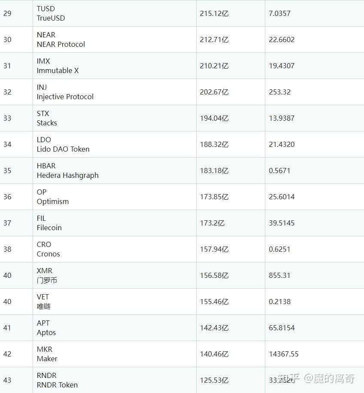This screenshot has width=364, height=393.
Task: Select the 14367.55 price value
Action: point(284,354)
